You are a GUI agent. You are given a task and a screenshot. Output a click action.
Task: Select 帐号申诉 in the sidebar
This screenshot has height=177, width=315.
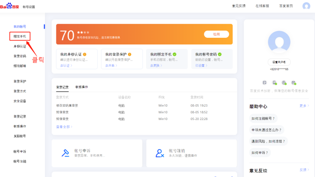pos(20,151)
